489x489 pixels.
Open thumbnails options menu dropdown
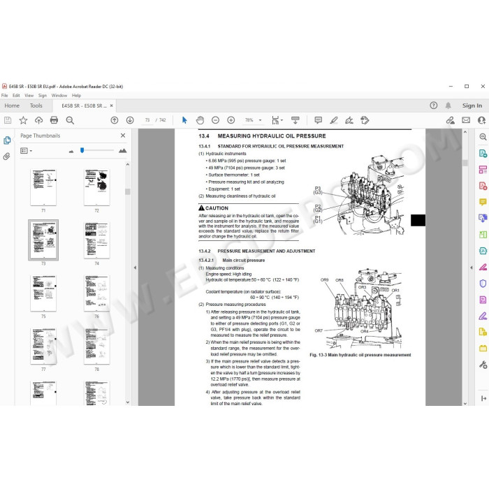point(27,151)
